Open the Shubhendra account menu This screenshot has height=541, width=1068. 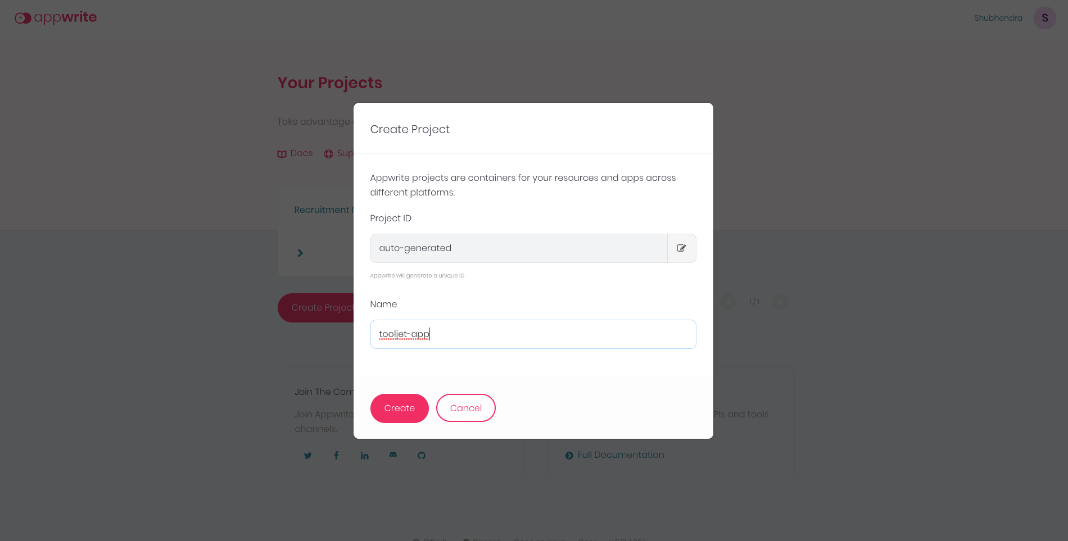tap(998, 17)
